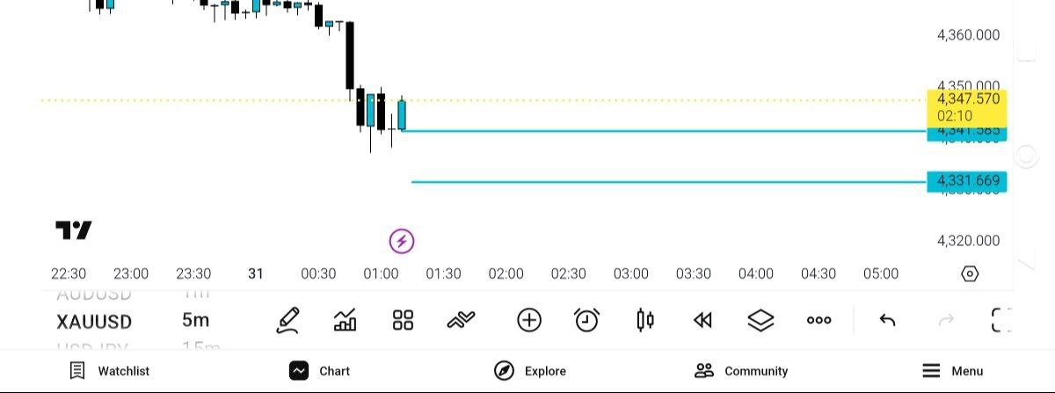Screen dimensions: 1055x393
Task: Toggle fullscreen chart mode
Action: click(x=1000, y=320)
